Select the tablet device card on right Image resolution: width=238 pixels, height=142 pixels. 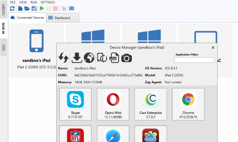[x=205, y=34]
